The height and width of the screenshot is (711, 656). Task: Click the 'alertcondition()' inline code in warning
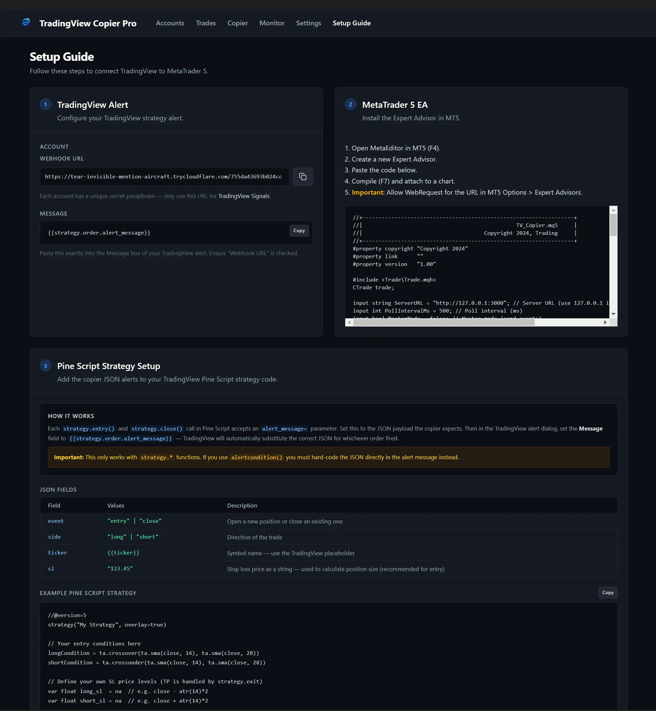tap(257, 458)
